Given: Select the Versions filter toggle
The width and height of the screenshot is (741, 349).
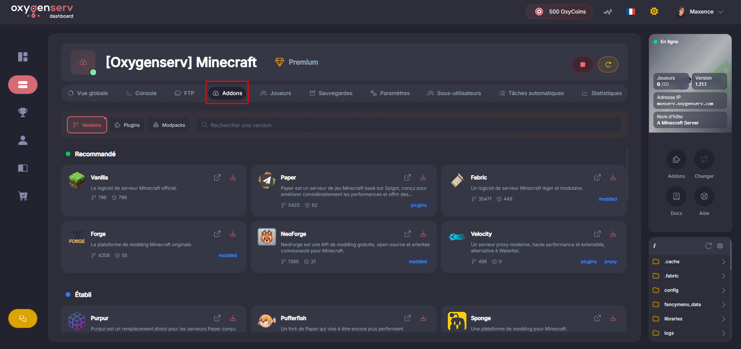Looking at the screenshot, I should click(x=87, y=125).
